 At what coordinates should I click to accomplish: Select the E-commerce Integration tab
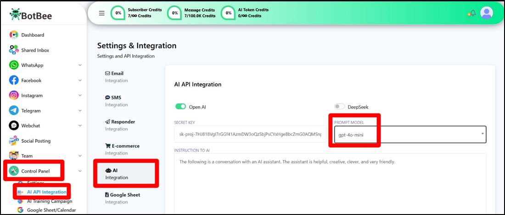[122, 149]
